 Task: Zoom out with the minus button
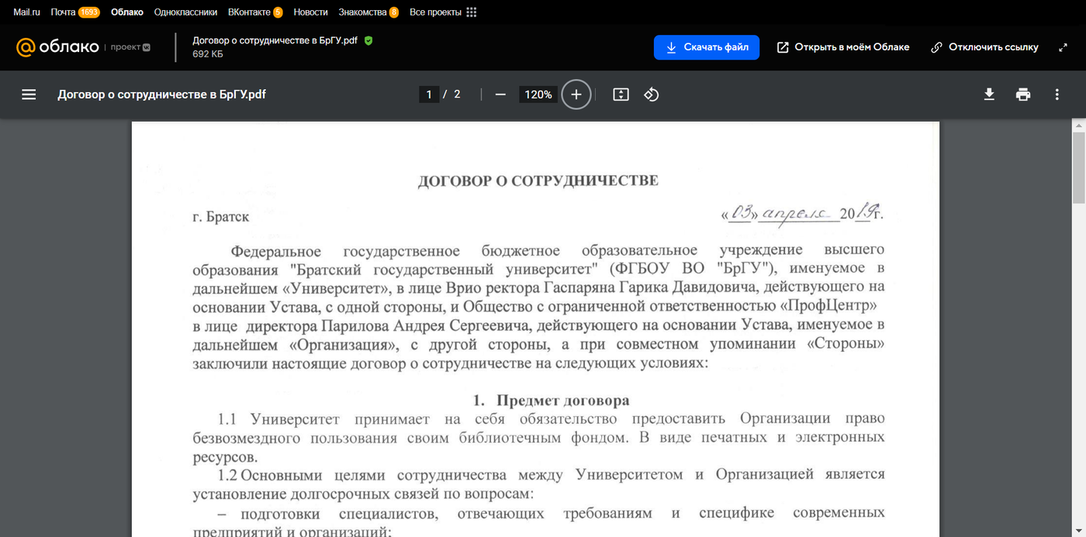tap(500, 95)
